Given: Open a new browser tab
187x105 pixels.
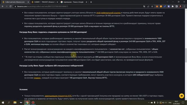Looking at the screenshot, I should [x=91, y=2].
